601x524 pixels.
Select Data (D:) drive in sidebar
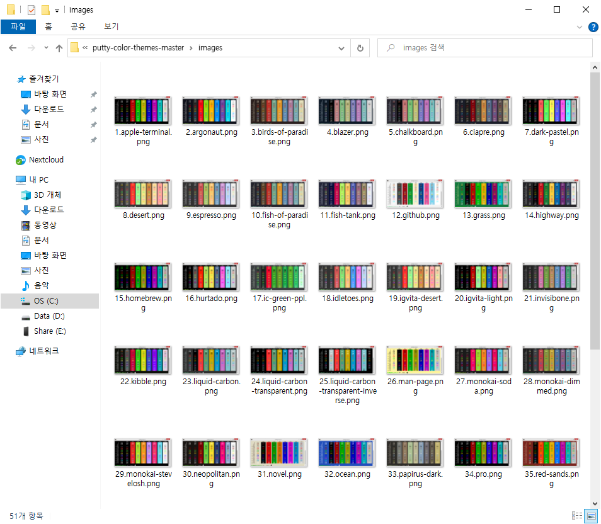(x=49, y=316)
